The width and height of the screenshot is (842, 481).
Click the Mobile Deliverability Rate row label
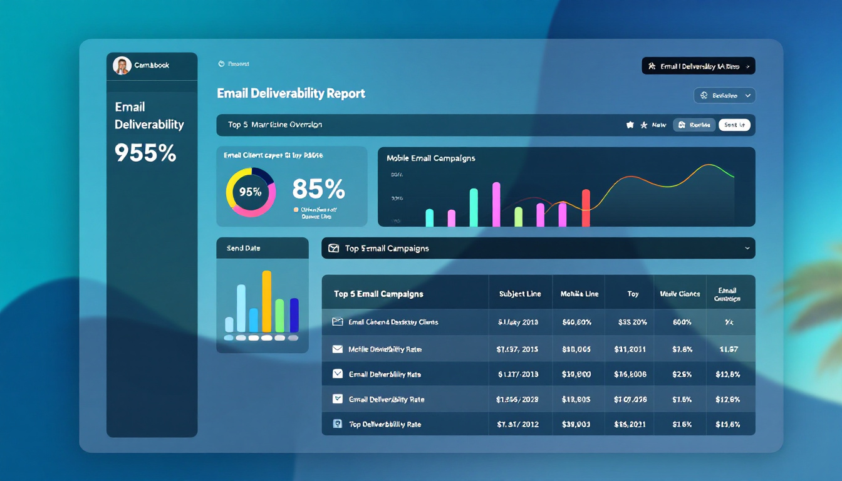click(385, 349)
